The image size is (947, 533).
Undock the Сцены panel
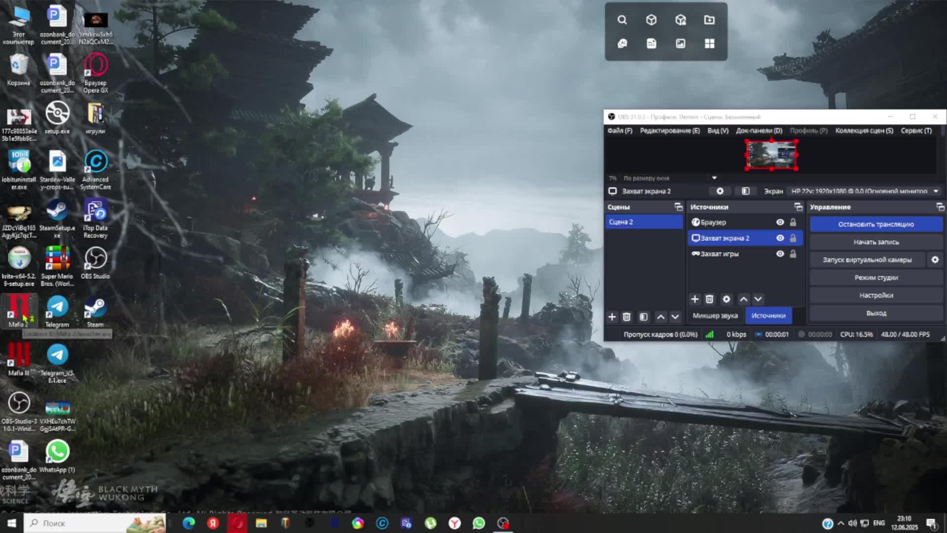(679, 207)
